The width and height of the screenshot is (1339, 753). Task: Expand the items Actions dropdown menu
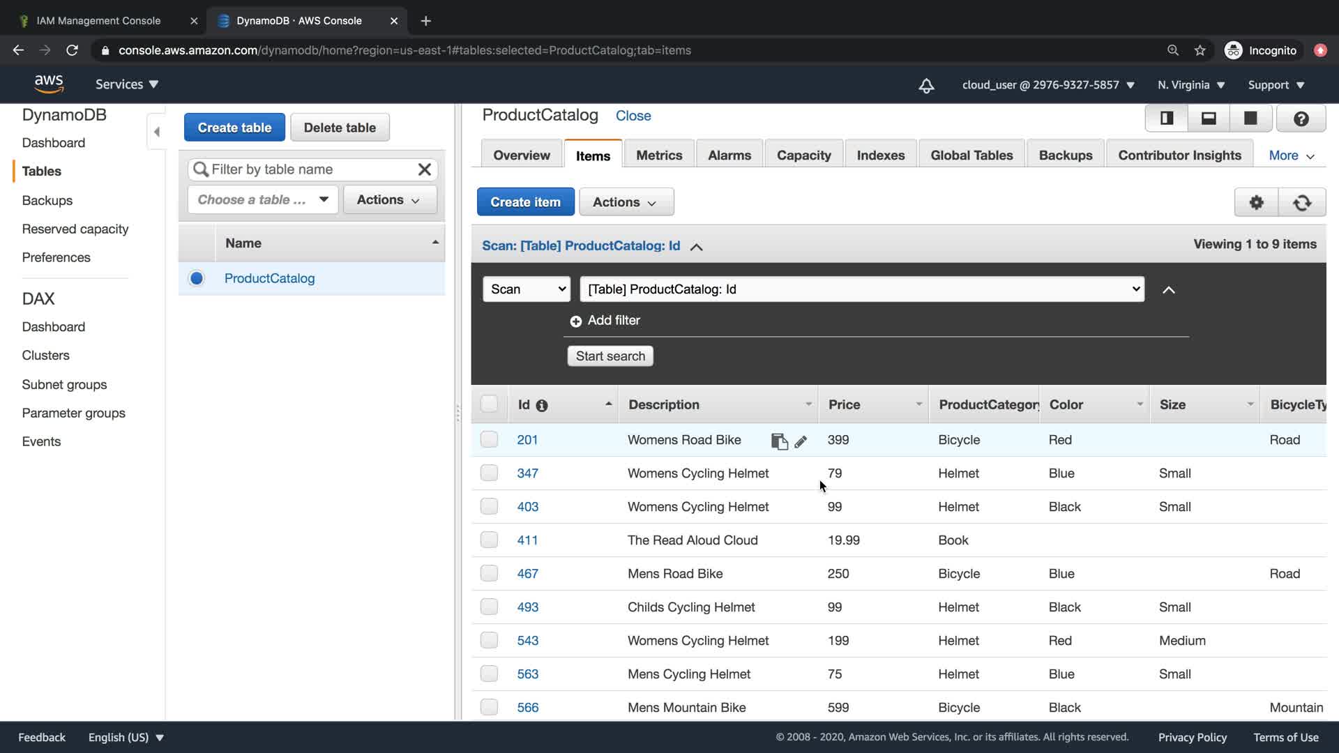pos(626,202)
